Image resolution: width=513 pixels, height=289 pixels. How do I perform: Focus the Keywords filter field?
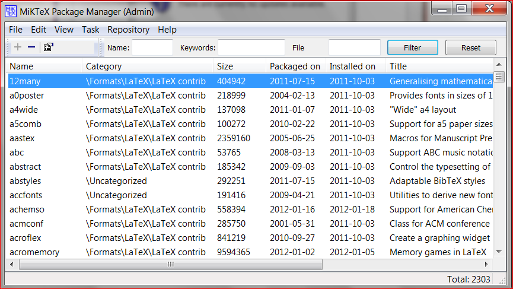tap(251, 47)
